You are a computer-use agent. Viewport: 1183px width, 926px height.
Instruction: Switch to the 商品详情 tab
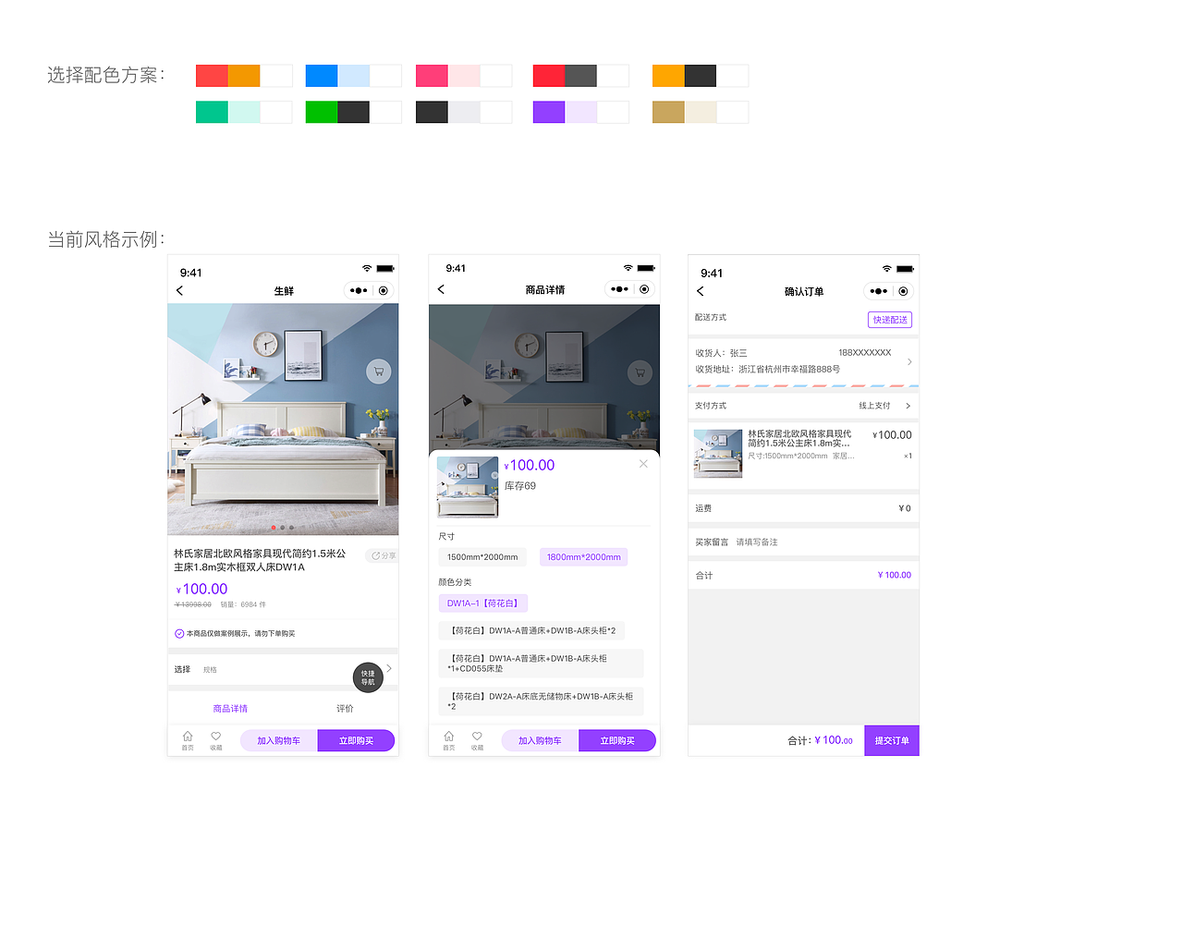coord(230,709)
